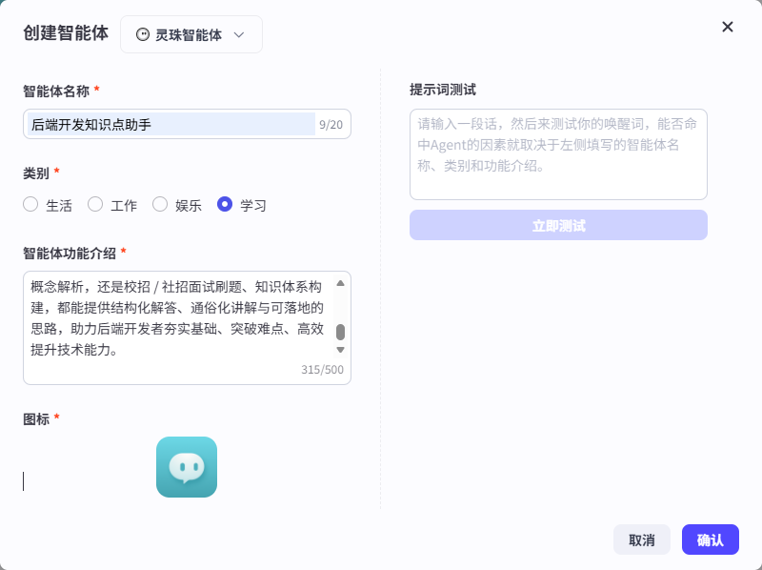Click the selected 学习 radio button
Screen dimensions: 762x570
pyautogui.click(x=226, y=204)
